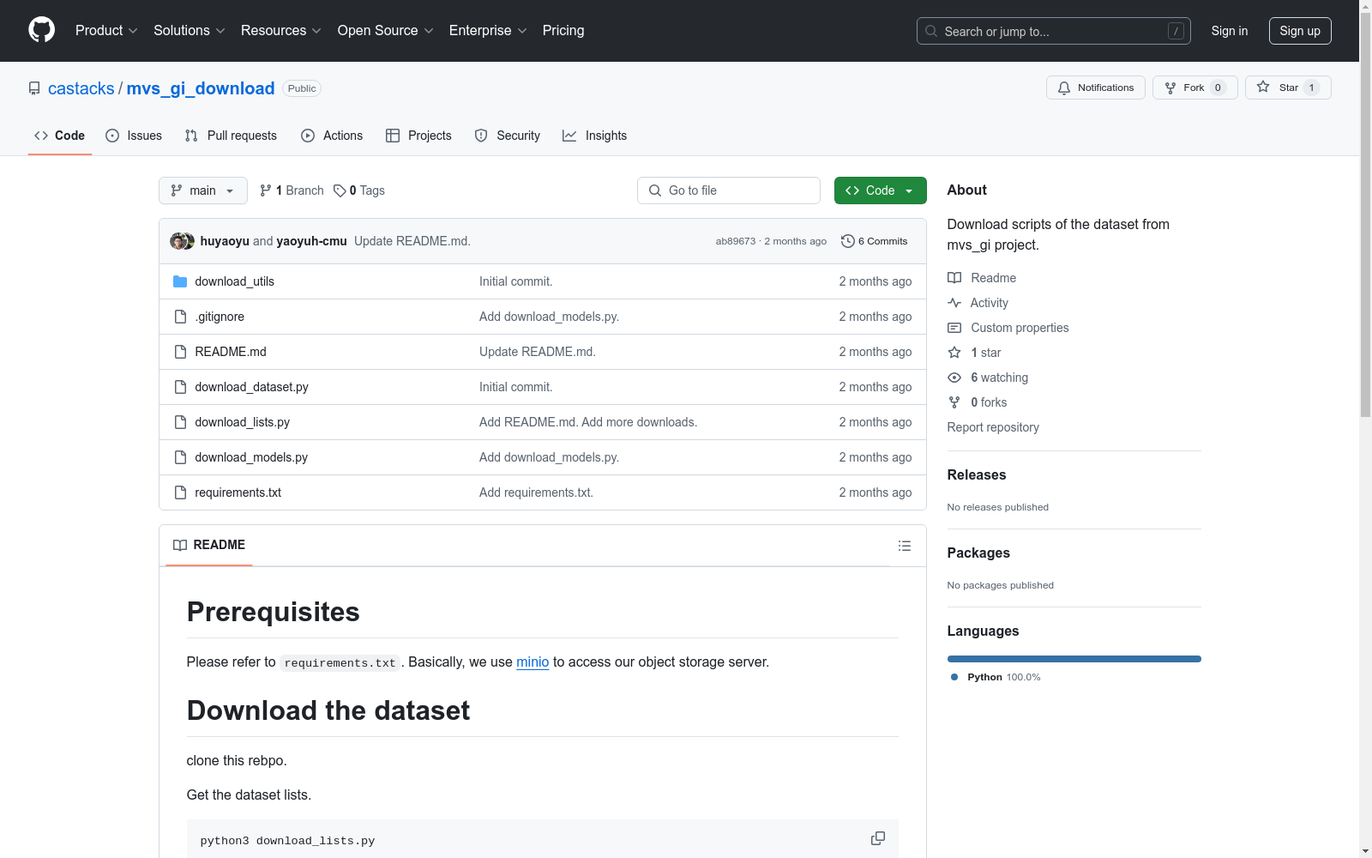1372x858 pixels.
Task: Click the branch icon beside 1 Branch
Action: click(x=266, y=190)
